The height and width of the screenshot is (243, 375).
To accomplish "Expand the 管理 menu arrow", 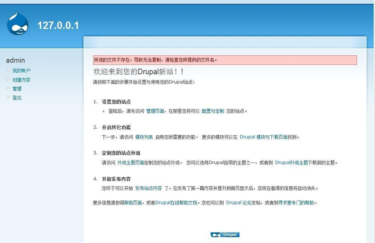I will [8, 88].
